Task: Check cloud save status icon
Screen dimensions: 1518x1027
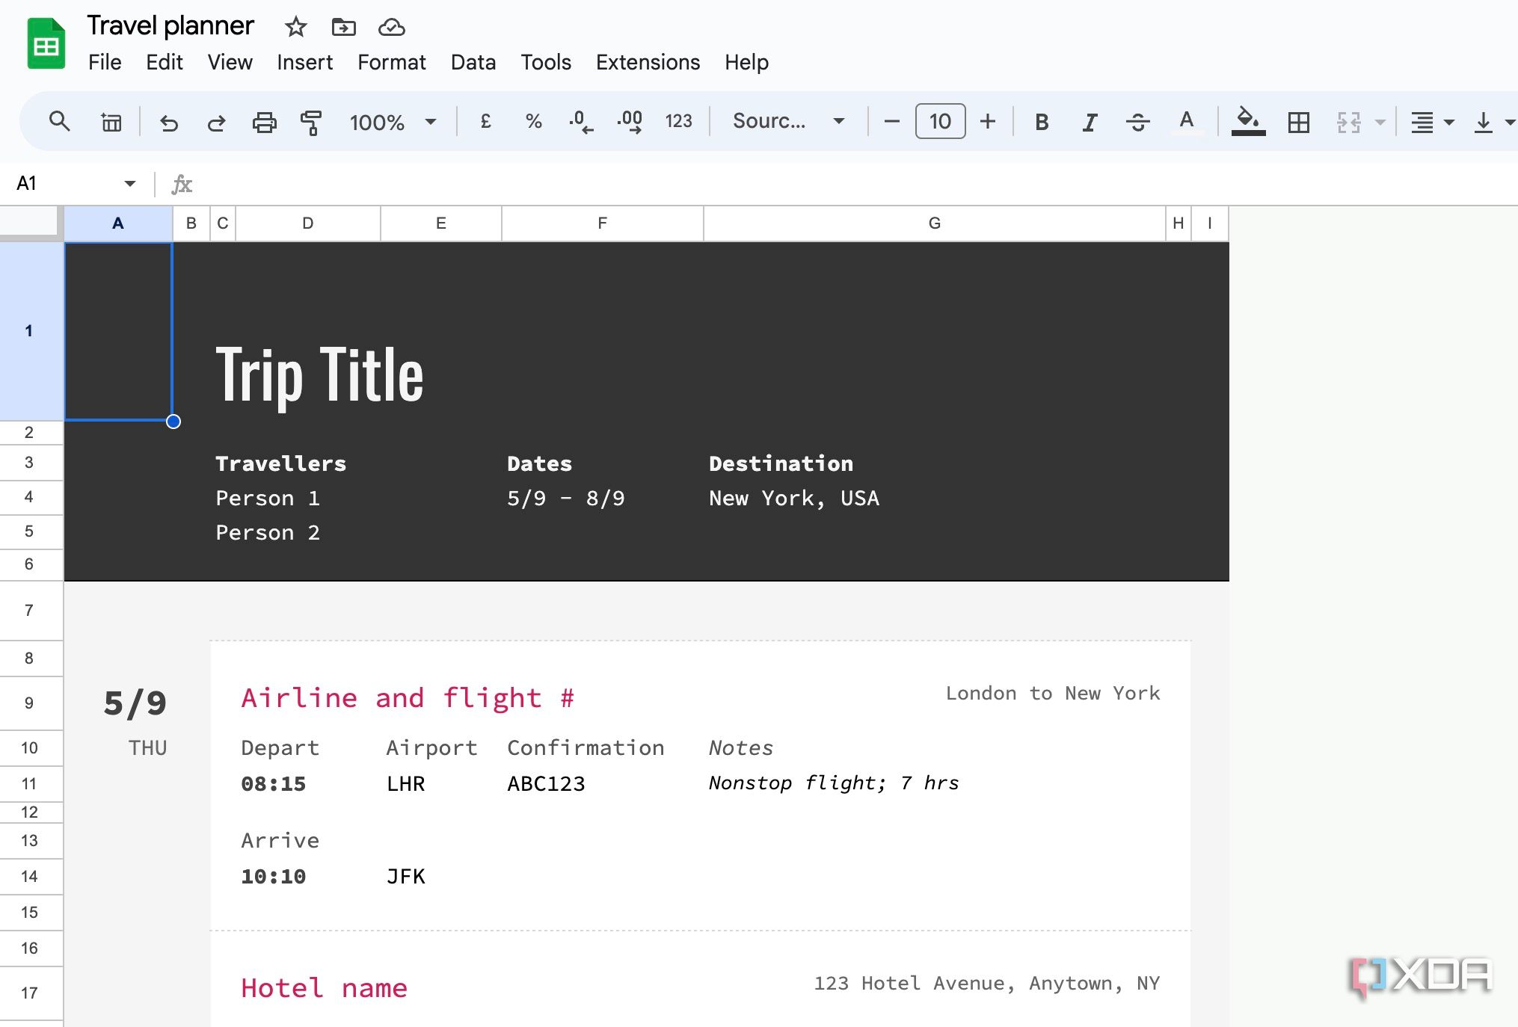Action: pos(391,28)
